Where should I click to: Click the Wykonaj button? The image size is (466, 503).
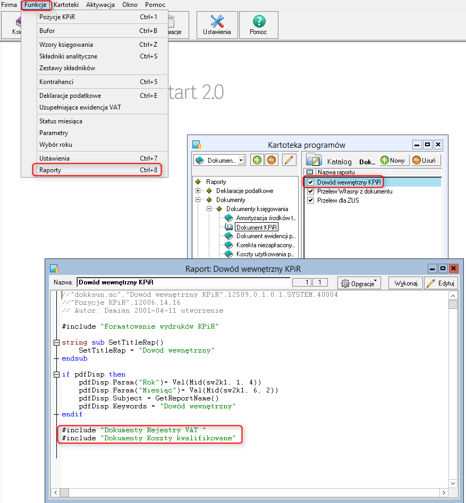pos(405,283)
